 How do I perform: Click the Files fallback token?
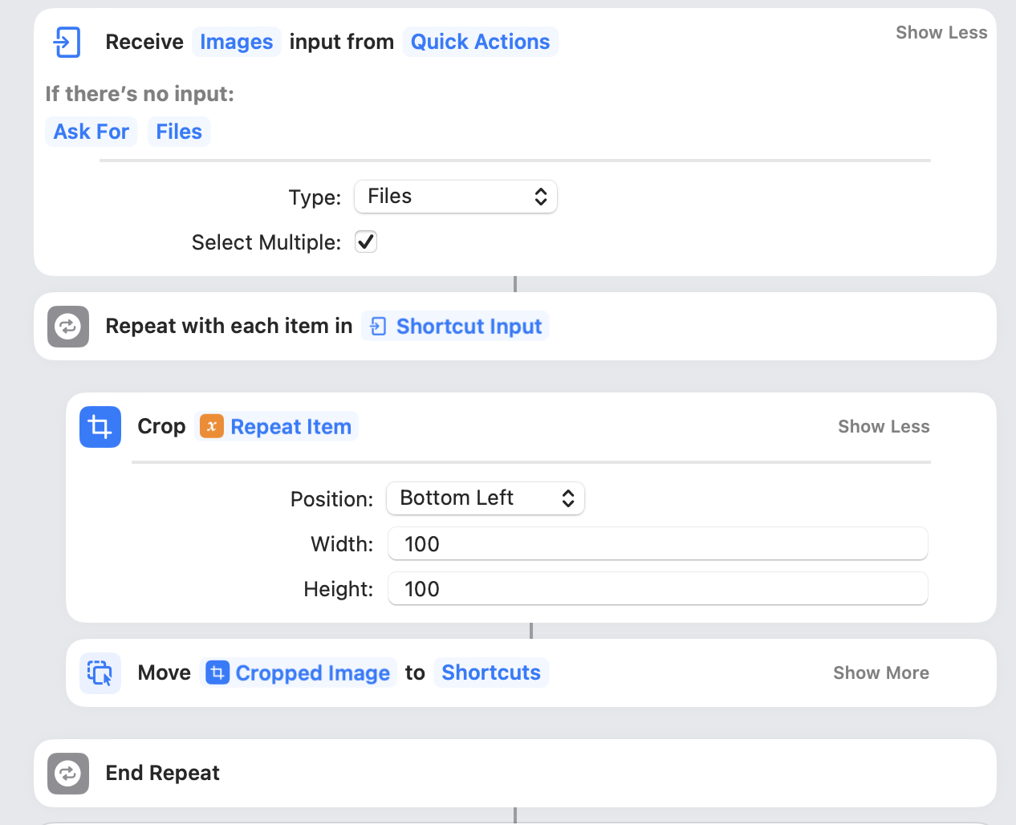[178, 131]
